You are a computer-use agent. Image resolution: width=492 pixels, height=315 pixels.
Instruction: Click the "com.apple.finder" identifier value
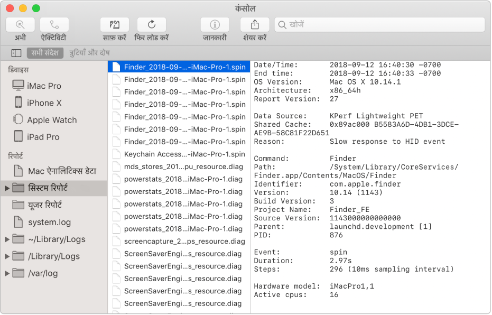365,184
